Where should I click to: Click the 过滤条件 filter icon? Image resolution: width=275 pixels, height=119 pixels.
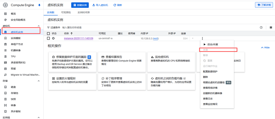48,28
